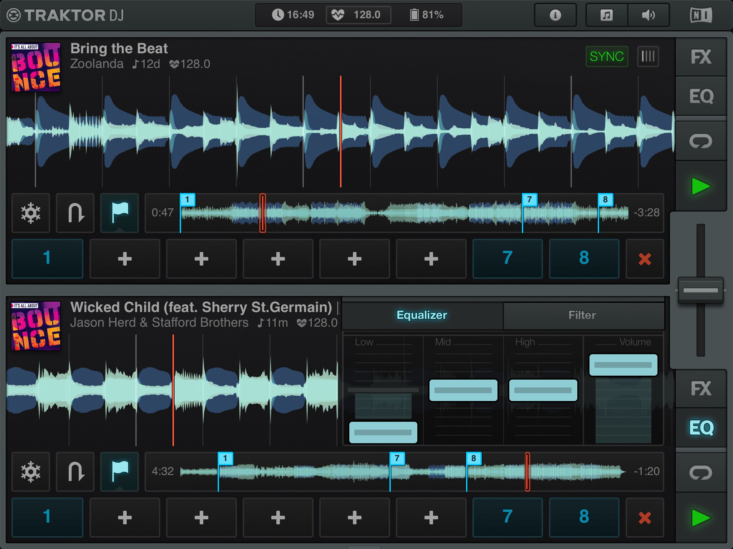Add a cue in top deck's sixth slot
Viewport: 733px width, 549px height.
tap(431, 258)
